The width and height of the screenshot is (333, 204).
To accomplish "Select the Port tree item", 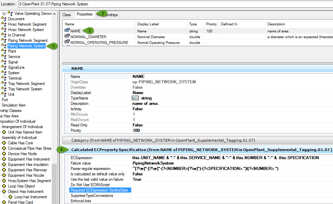I will (5, 100).
